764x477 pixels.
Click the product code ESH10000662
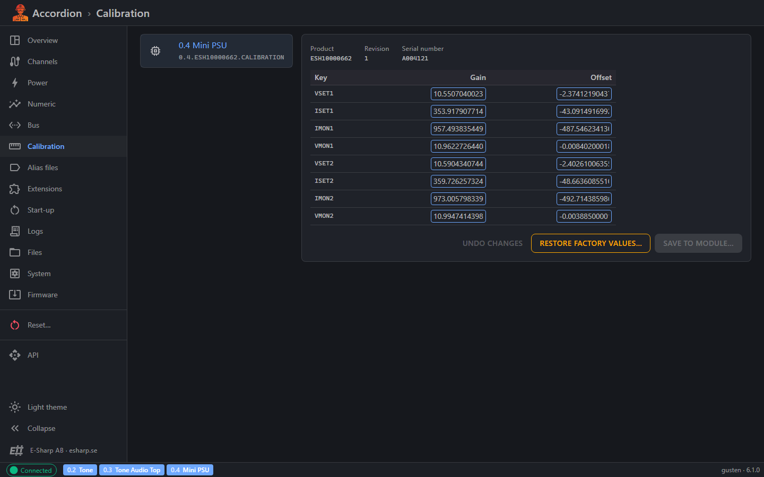pos(331,58)
